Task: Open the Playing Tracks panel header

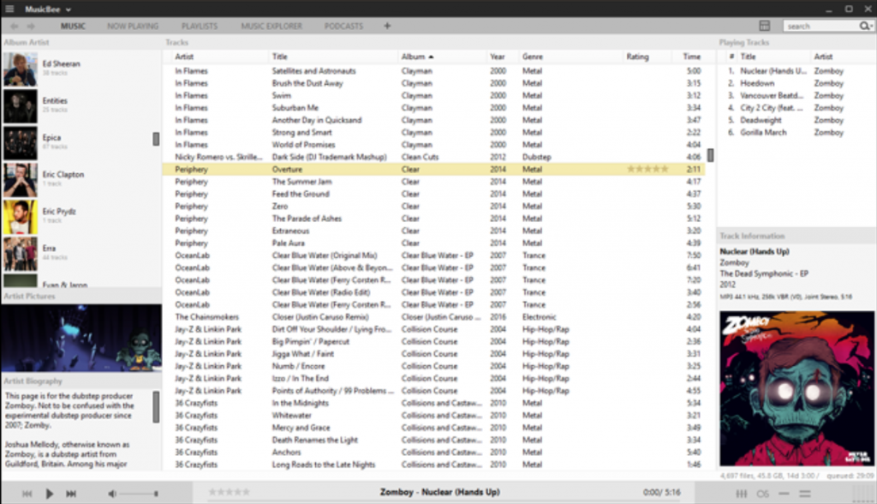Action: point(744,42)
